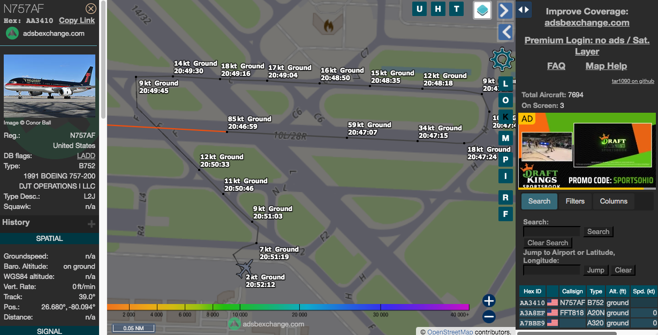Select the A3A8EF row in the aircraft table
Screen dimensions: 658x335
point(588,313)
